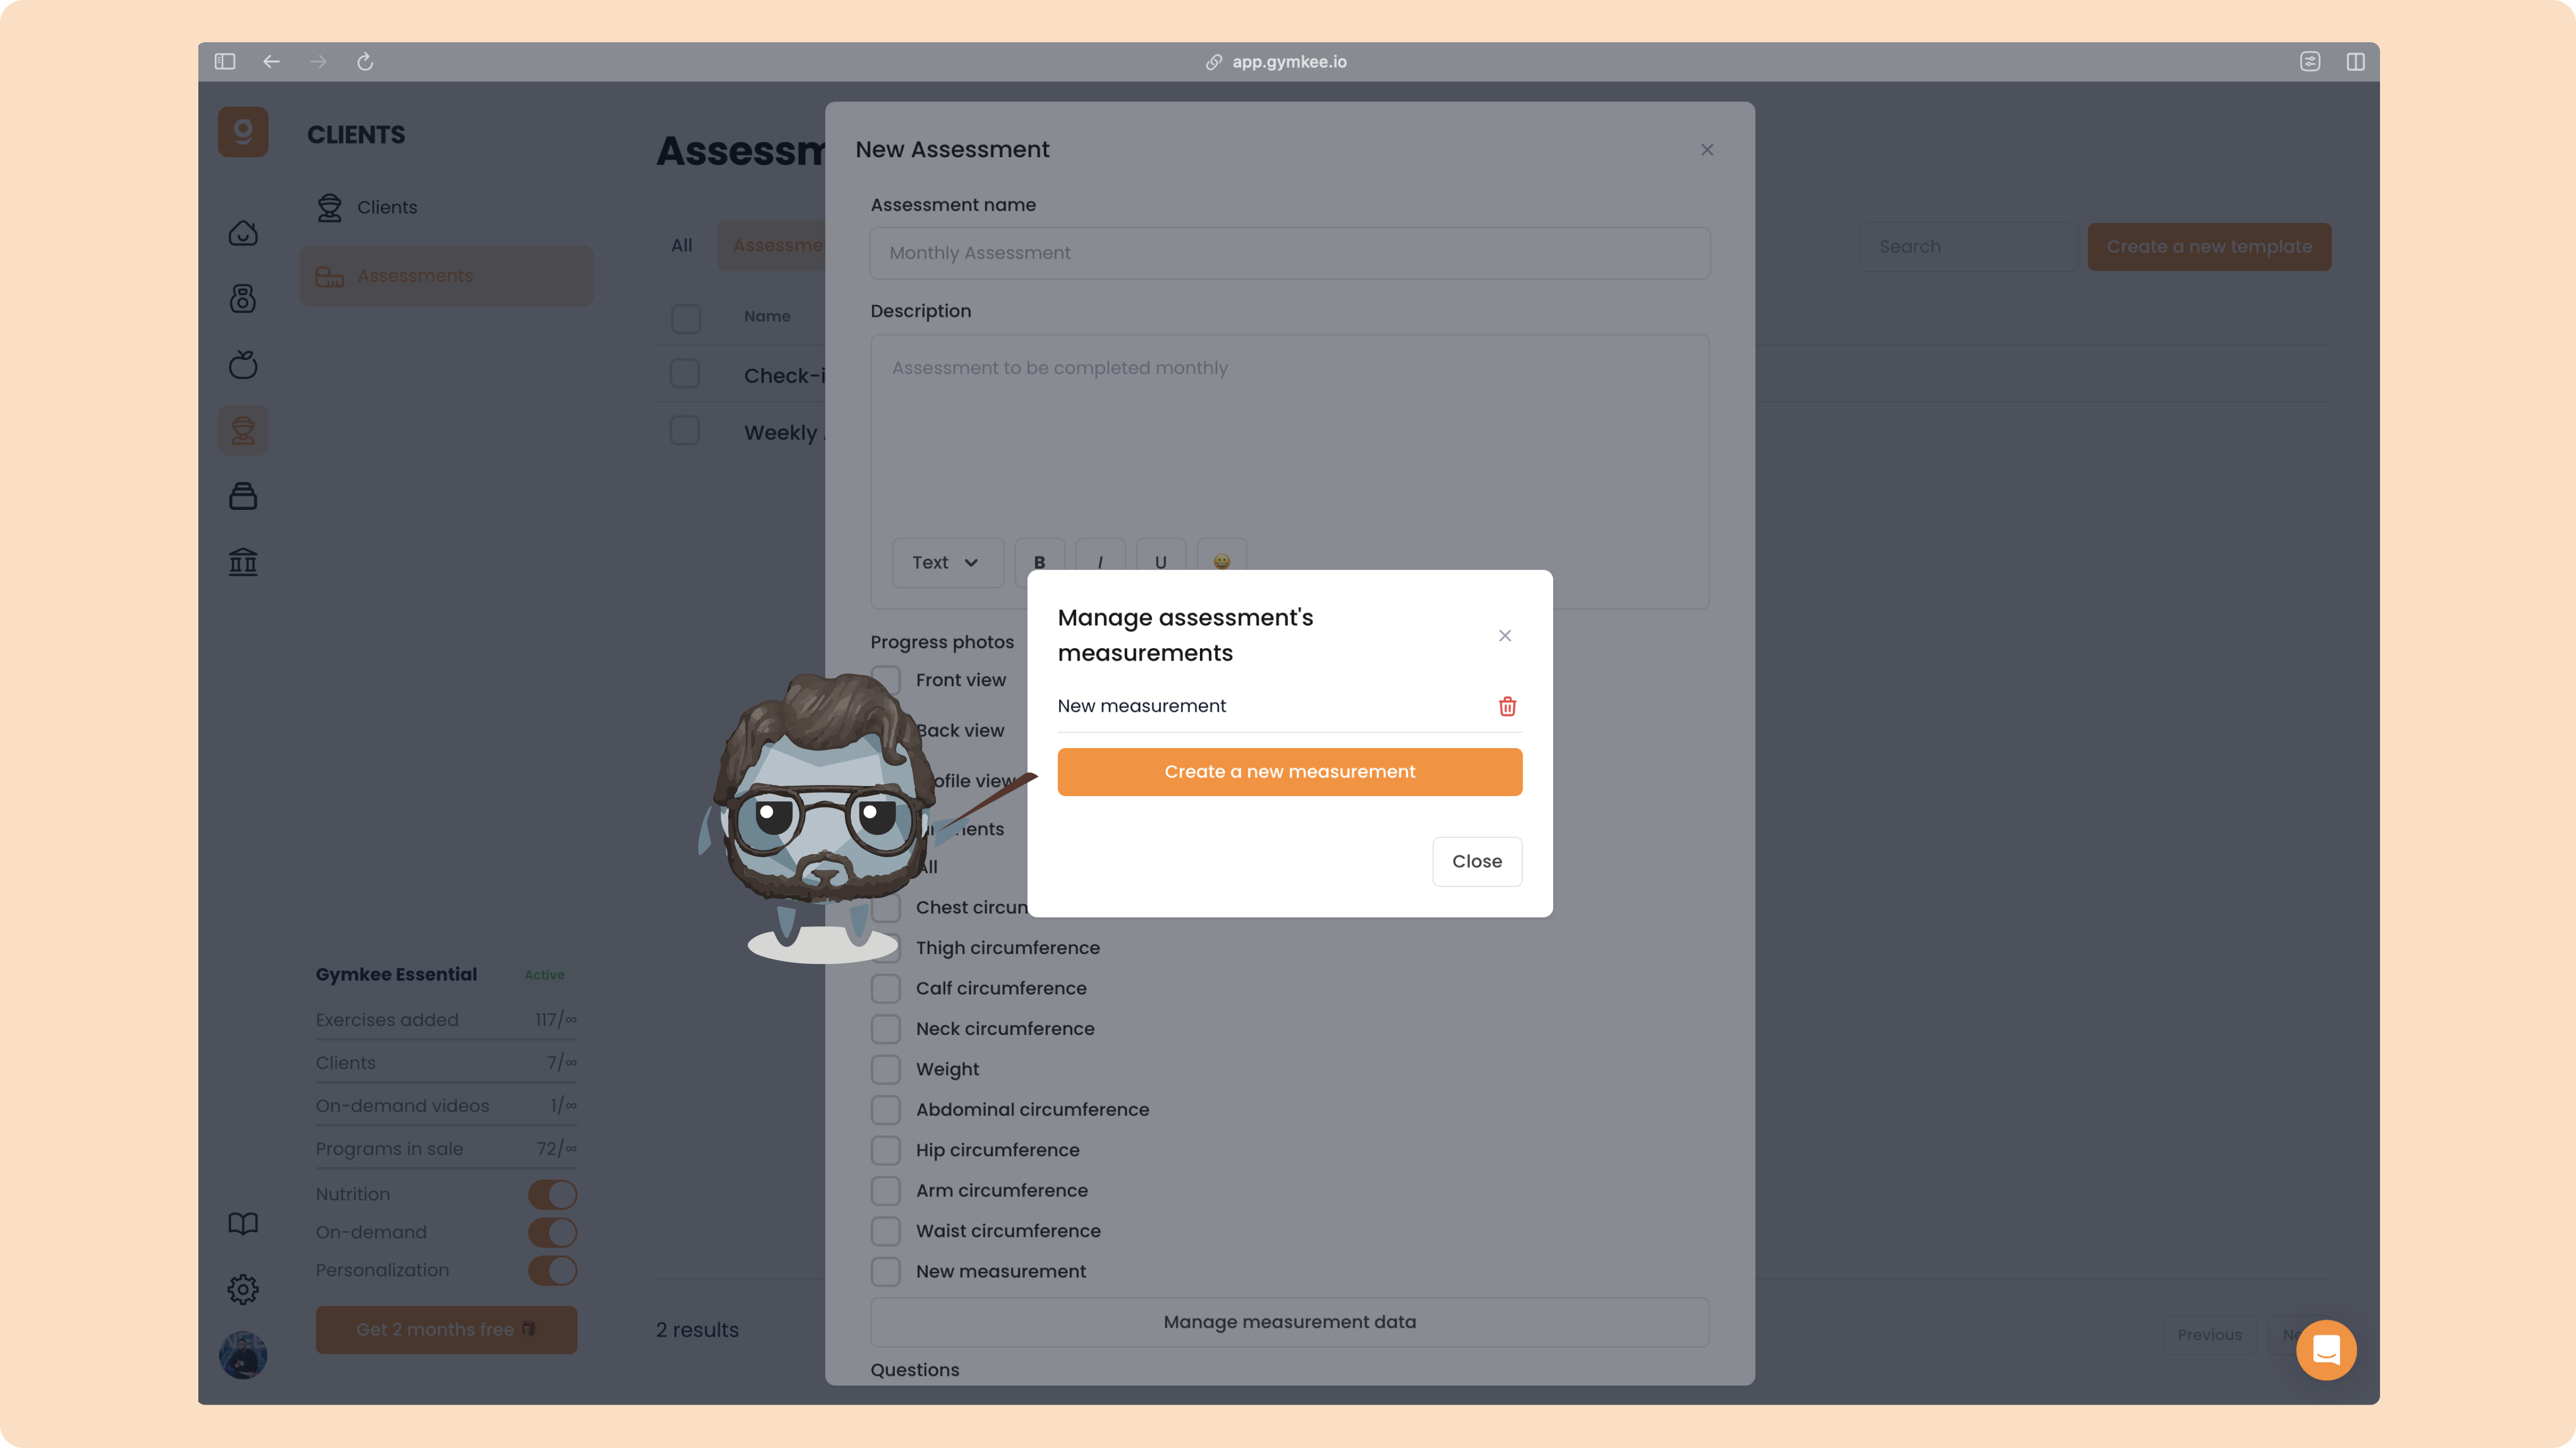This screenshot has height=1448, width=2576.
Task: Click Manage measurement data button
Action: [x=1289, y=1322]
